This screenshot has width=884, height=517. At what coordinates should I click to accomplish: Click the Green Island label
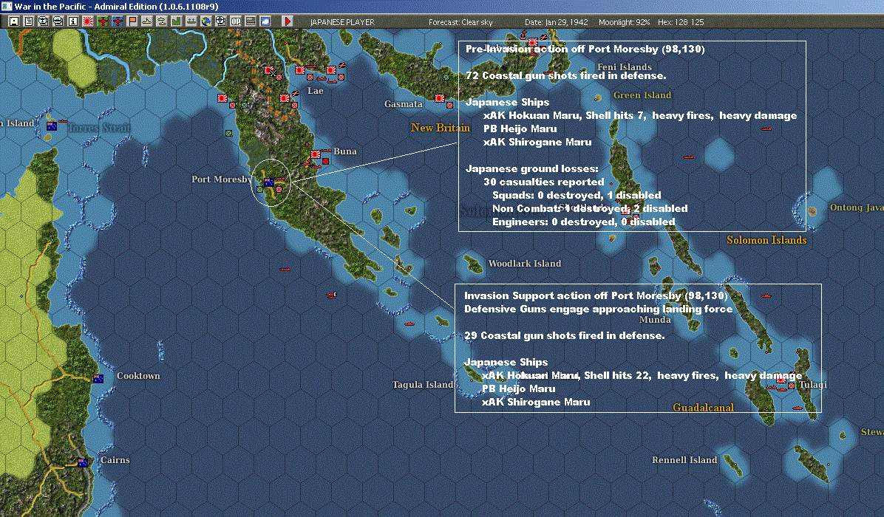[642, 95]
